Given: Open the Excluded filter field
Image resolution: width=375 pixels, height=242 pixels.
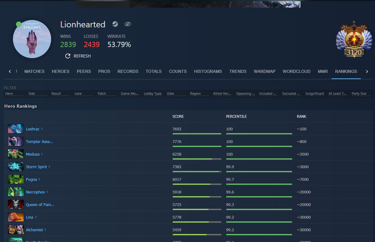Looking at the screenshot, I should [292, 93].
